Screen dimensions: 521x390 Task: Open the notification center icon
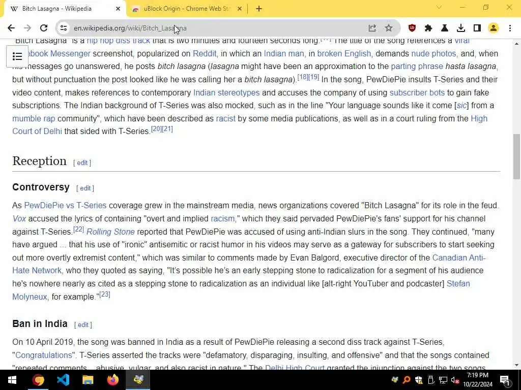pyautogui.click(x=505, y=380)
